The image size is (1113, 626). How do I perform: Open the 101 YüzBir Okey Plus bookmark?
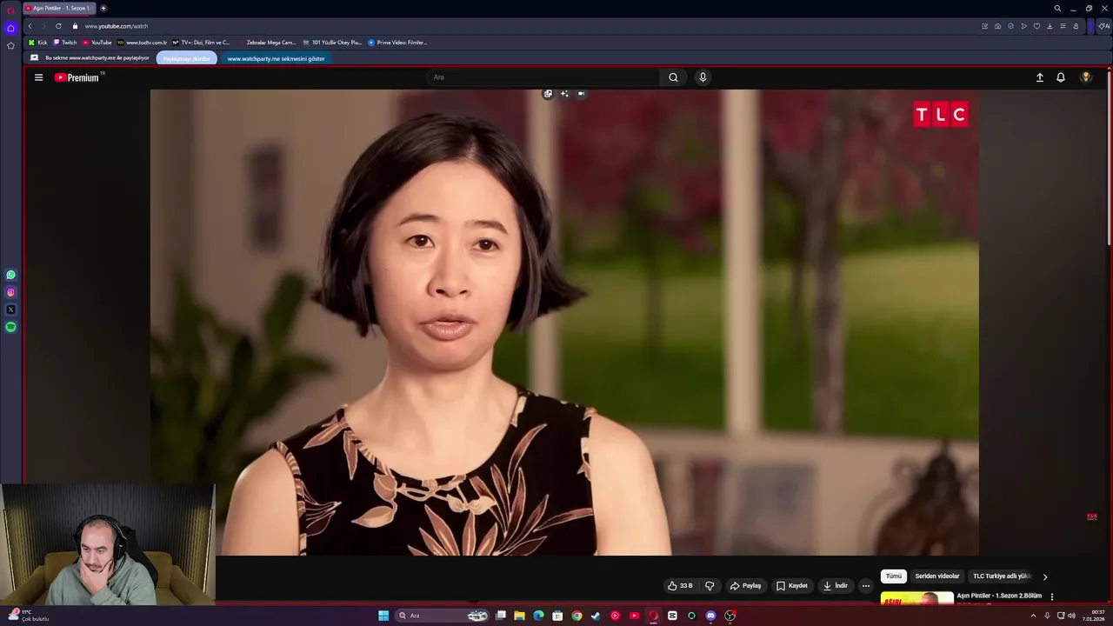[x=332, y=43]
